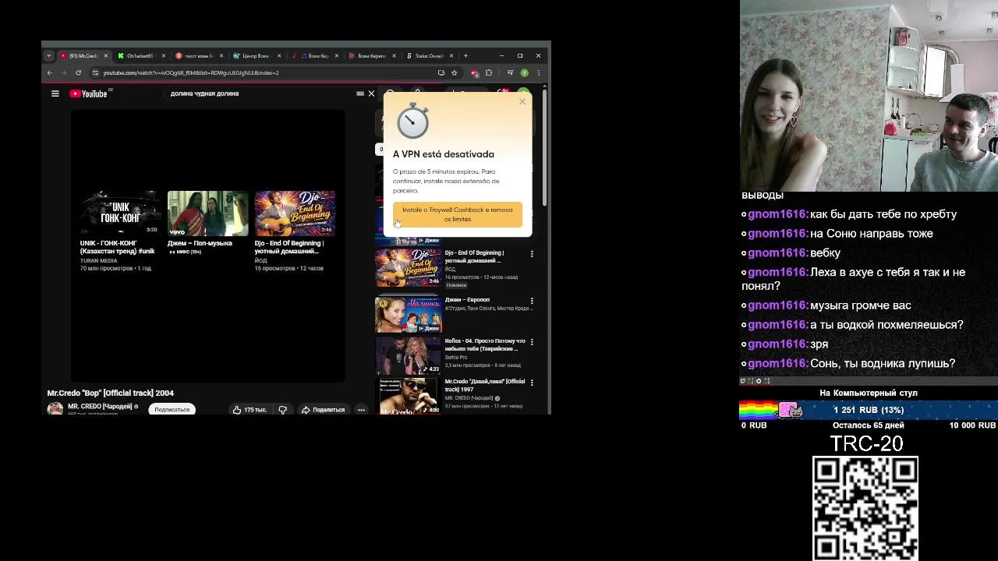Click 'Подписаться' subscribe button
The height and width of the screenshot is (561, 998).
172,409
